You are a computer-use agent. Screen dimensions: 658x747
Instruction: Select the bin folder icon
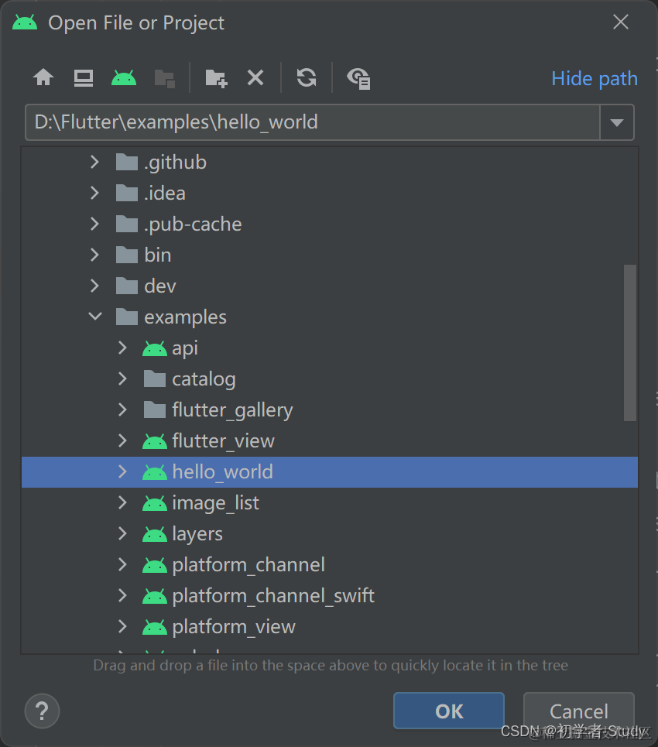pos(127,255)
